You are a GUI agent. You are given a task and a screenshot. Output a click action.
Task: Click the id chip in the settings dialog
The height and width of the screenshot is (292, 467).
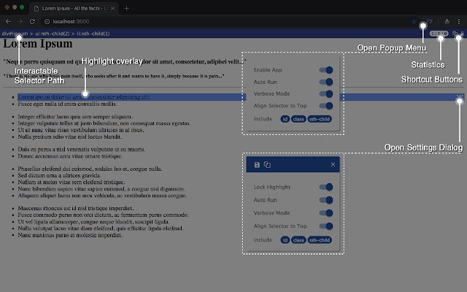click(x=285, y=240)
